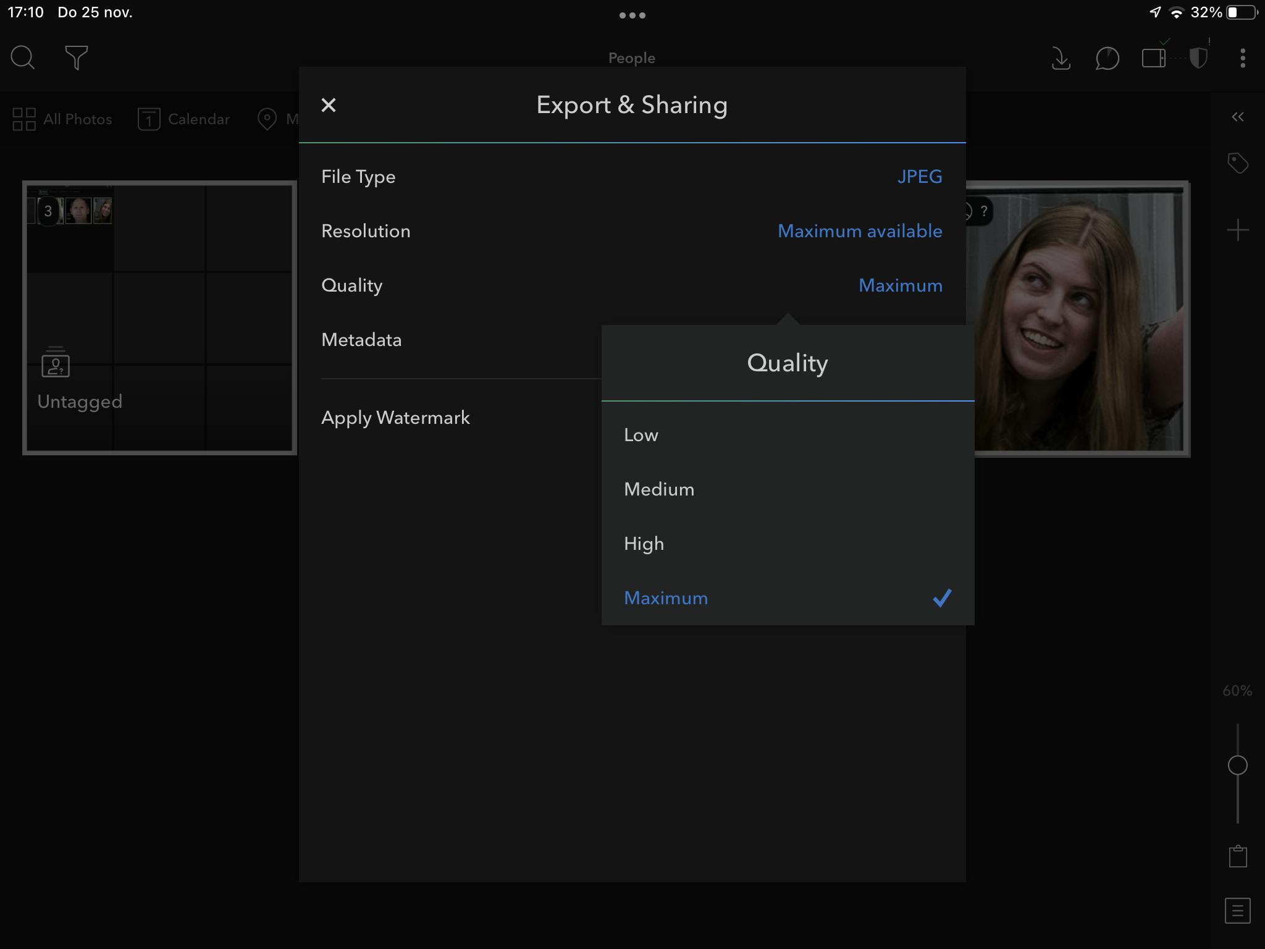Open the clipboard icon at bottom right
Image resolution: width=1265 pixels, height=949 pixels.
1238,856
